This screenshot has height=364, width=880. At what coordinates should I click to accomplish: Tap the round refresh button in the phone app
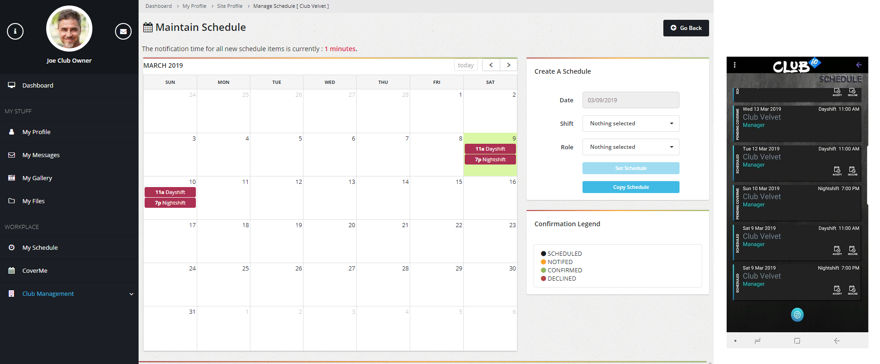797,315
